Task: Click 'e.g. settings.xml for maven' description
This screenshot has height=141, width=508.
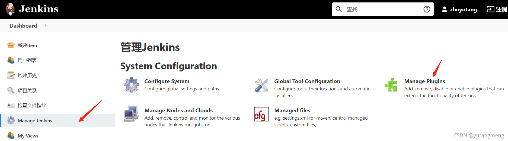Action: point(321,121)
